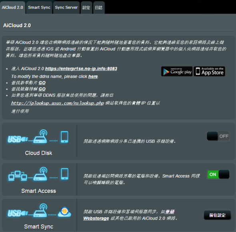Click the Smart Access label
236x232 pixels.
pyautogui.click(x=38, y=191)
